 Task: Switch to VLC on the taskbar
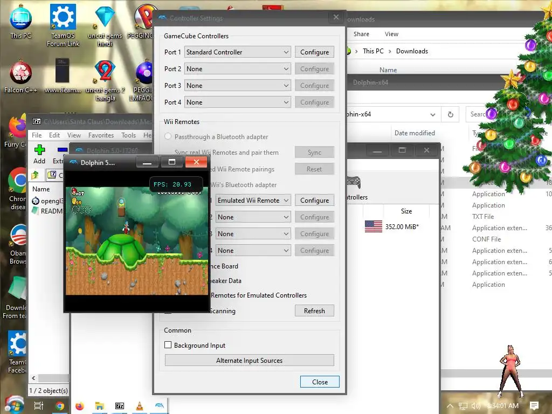(x=140, y=406)
